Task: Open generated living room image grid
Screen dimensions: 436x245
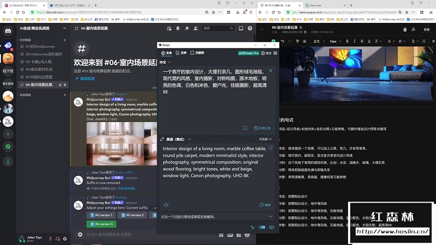Action: coord(121,144)
